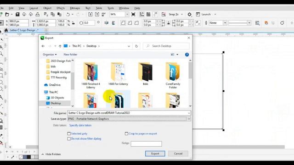Open the View menu
The width and height of the screenshot is (294, 165).
[22, 8]
